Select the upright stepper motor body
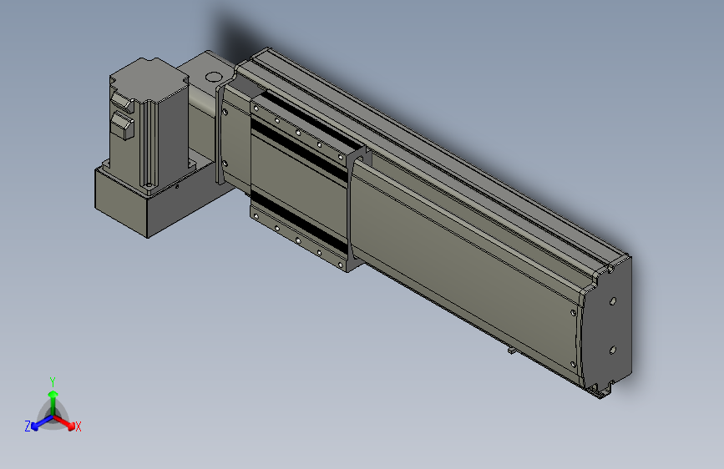The height and width of the screenshot is (469, 724). tap(148, 124)
